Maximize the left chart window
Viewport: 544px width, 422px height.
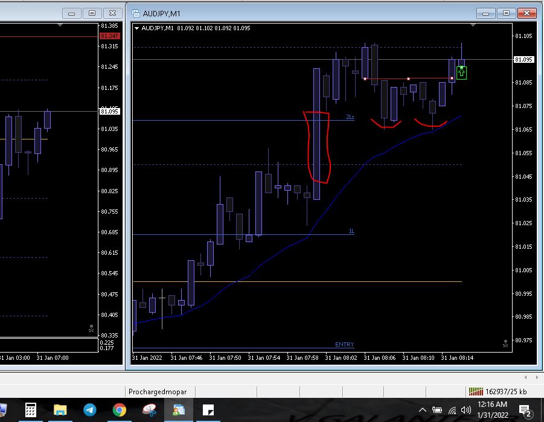coord(92,13)
